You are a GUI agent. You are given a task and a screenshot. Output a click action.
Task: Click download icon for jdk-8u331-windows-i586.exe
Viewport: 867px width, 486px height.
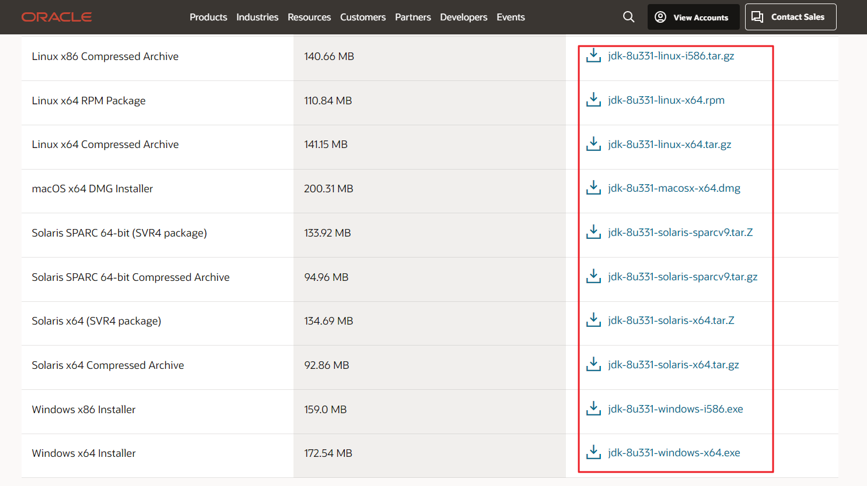(593, 408)
